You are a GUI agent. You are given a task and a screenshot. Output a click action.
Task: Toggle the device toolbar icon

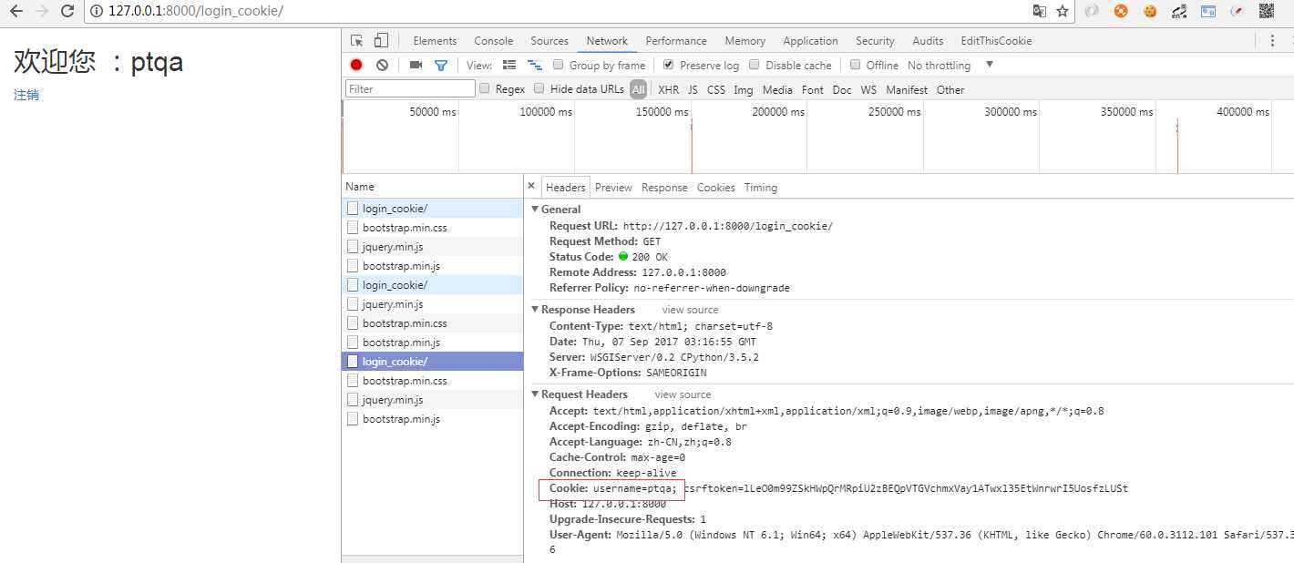pos(381,40)
